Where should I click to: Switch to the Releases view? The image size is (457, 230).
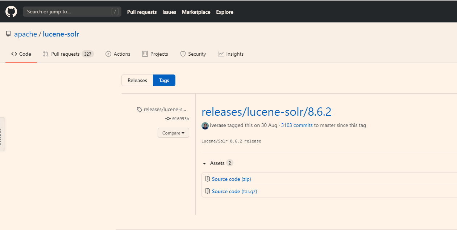137,80
